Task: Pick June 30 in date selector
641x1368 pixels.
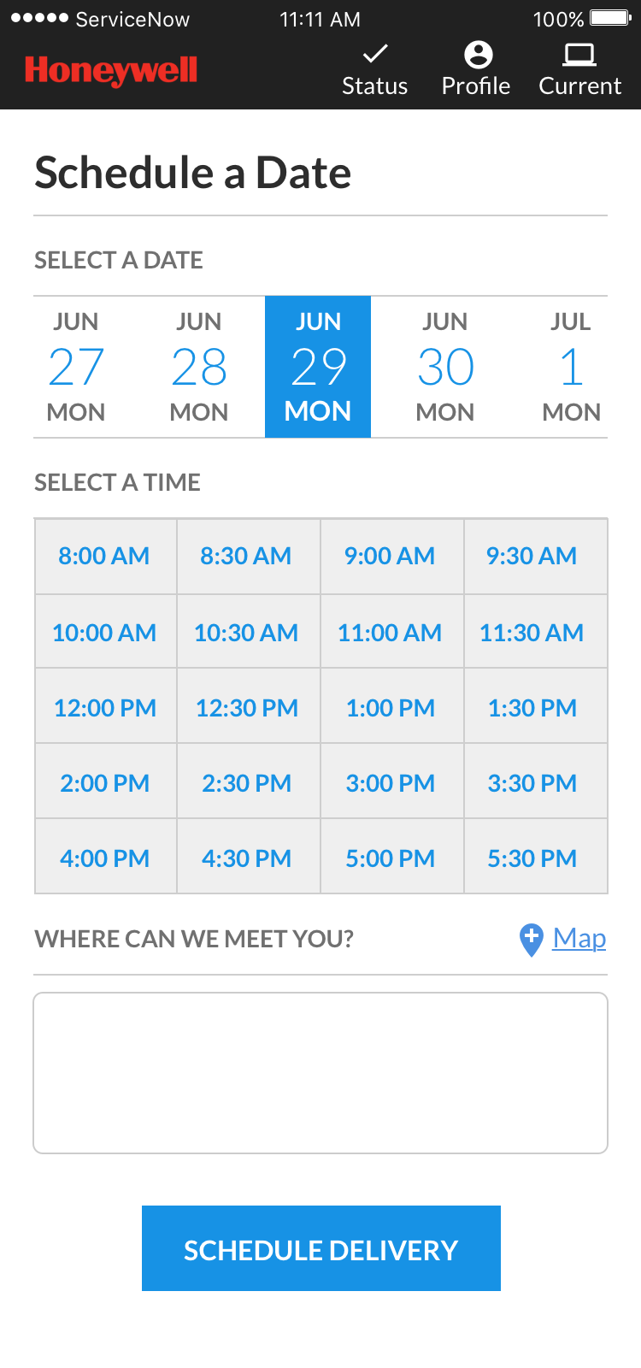Action: point(445,367)
